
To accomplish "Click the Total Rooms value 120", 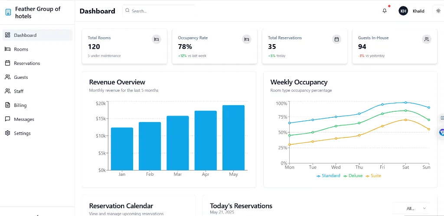I will click(x=94, y=47).
